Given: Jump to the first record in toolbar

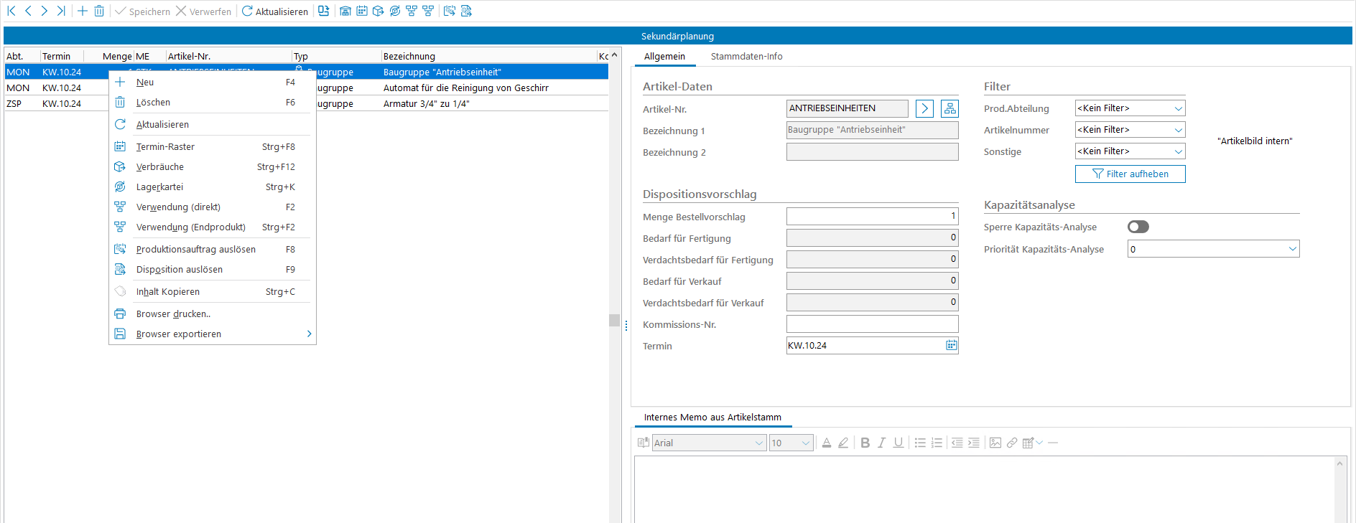Looking at the screenshot, I should 11,11.
